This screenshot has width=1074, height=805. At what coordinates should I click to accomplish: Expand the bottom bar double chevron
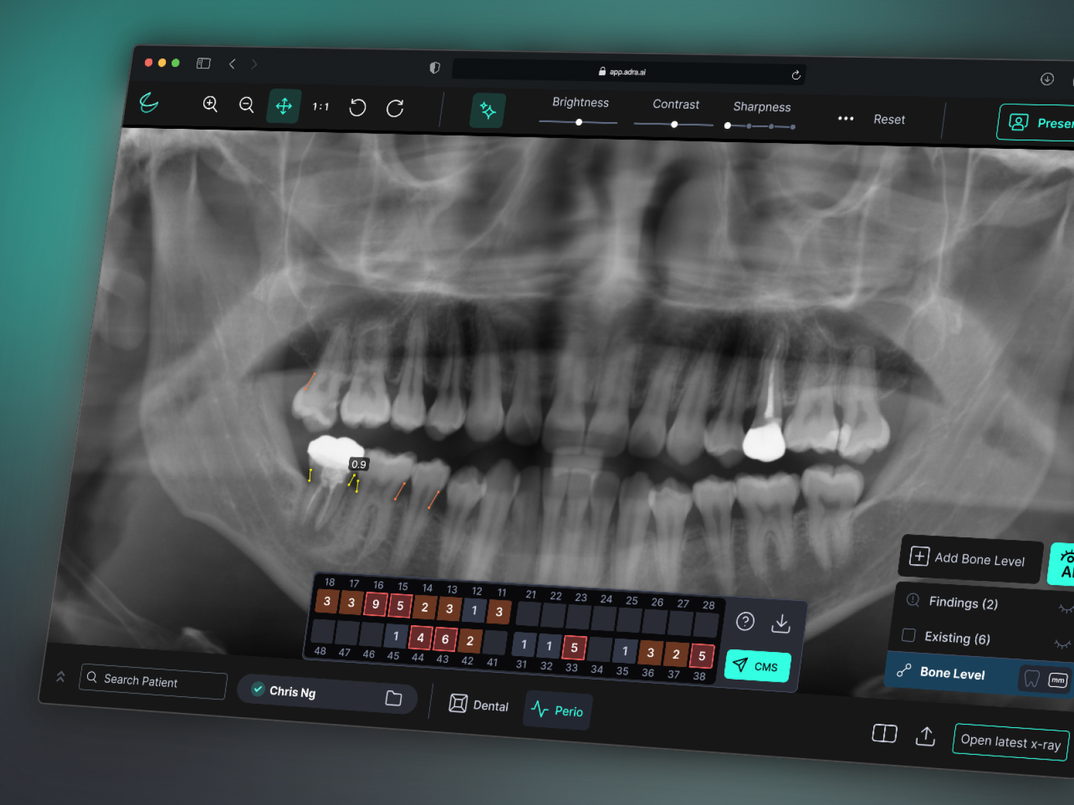(x=60, y=676)
